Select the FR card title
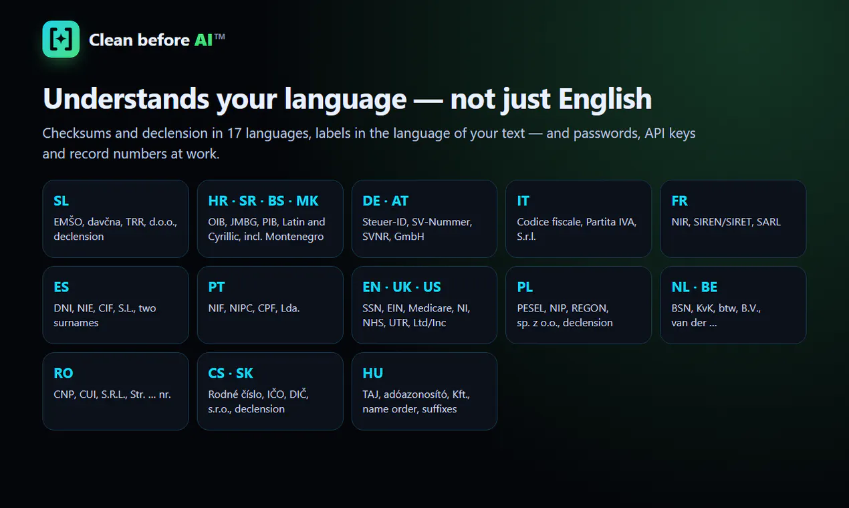Viewport: 849px width, 508px height. tap(679, 201)
